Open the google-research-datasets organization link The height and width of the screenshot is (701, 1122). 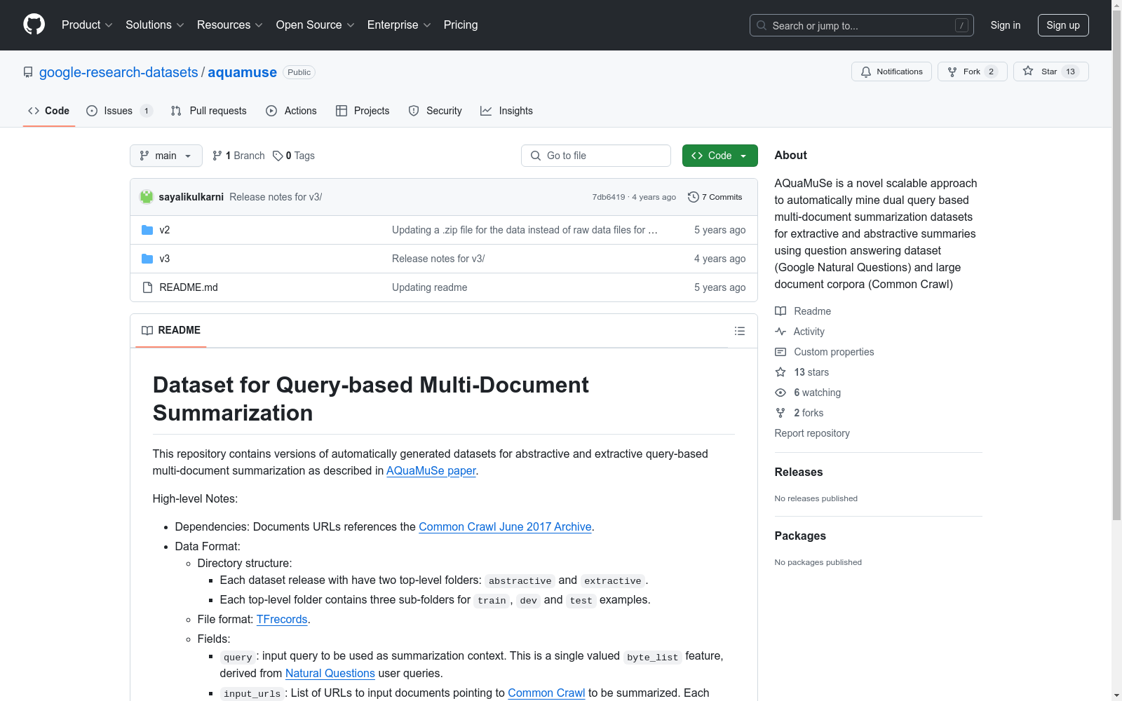(119, 72)
